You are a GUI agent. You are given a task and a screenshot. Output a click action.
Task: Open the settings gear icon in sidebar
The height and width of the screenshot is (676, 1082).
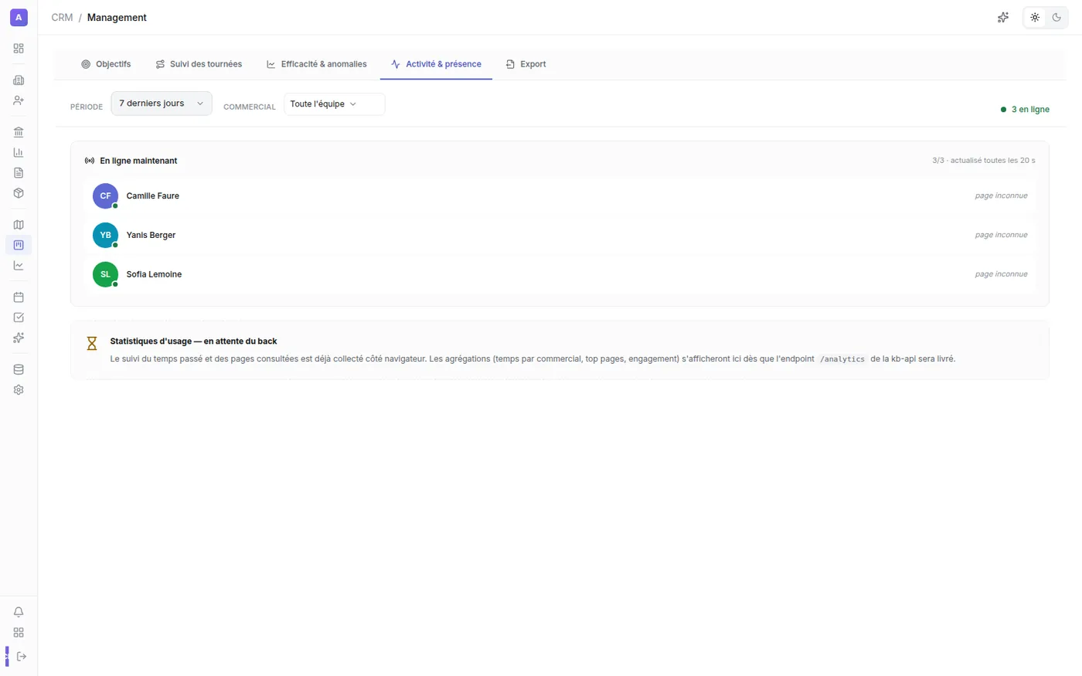click(19, 389)
